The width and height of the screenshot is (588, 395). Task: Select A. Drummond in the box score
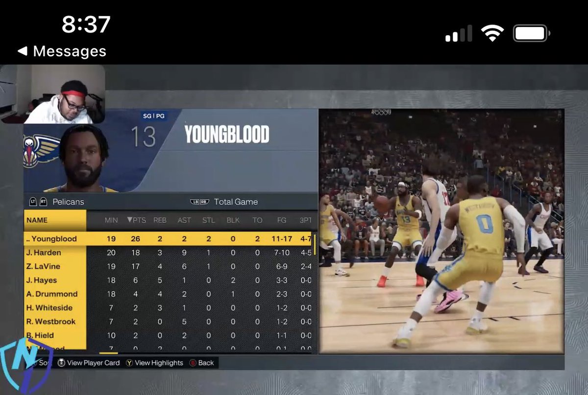[52, 294]
